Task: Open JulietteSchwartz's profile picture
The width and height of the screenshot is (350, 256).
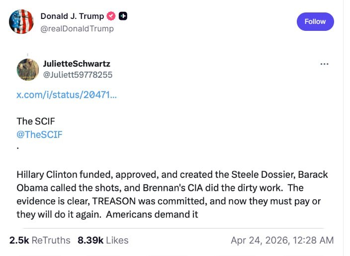Action: click(x=28, y=69)
